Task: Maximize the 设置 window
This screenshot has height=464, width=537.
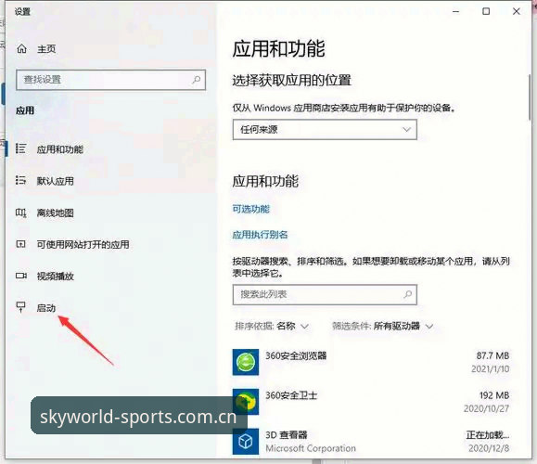Action: 486,11
